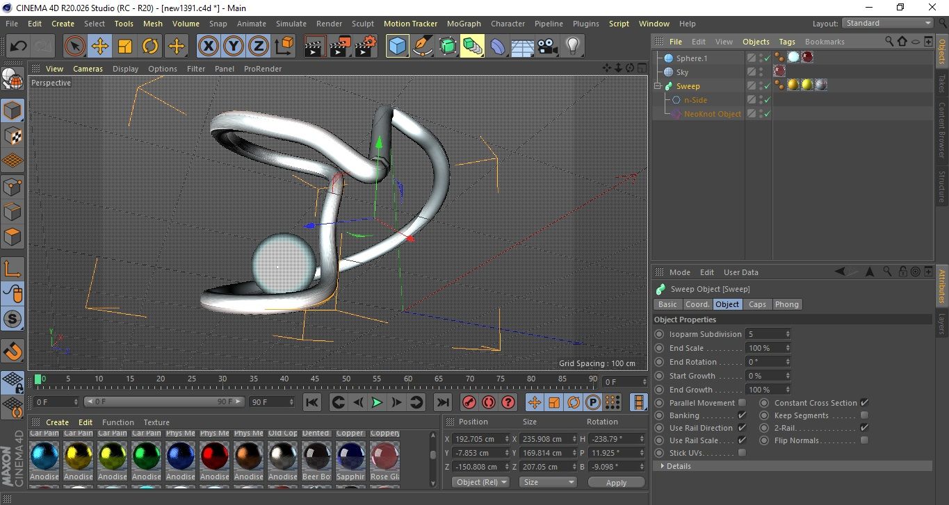The width and height of the screenshot is (949, 505).
Task: Click the End Scale stepper arrows
Action: click(787, 348)
